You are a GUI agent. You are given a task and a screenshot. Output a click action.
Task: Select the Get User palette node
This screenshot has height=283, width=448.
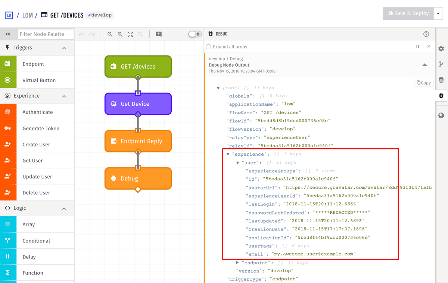37,160
